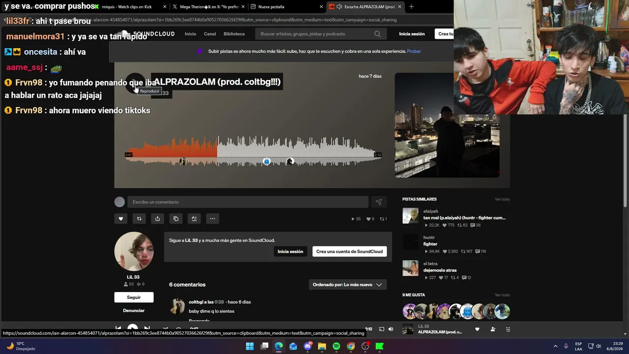Switch to the Kick clips browser tab
The height and width of the screenshot is (354, 629).
[x=130, y=7]
